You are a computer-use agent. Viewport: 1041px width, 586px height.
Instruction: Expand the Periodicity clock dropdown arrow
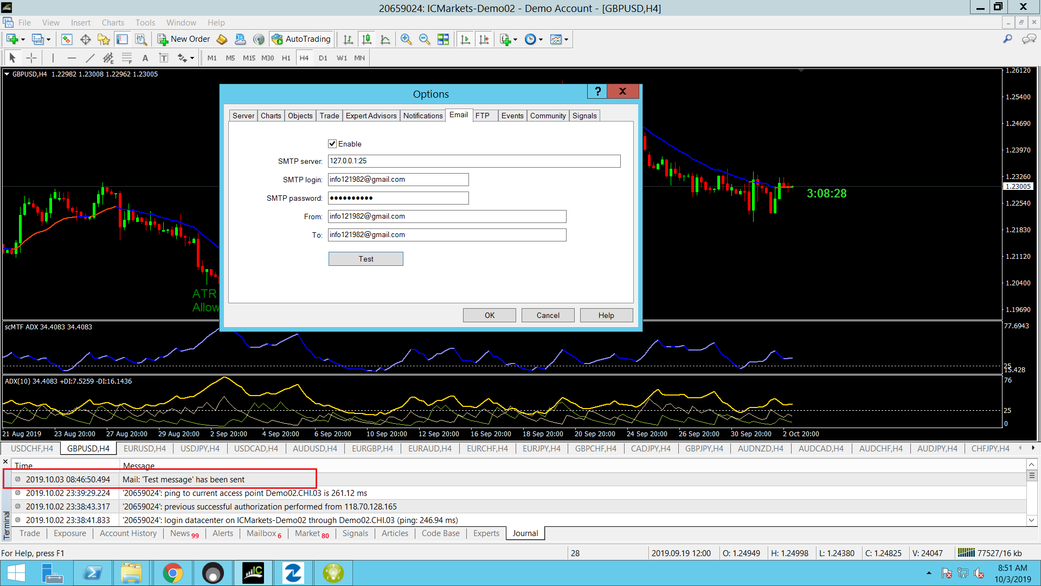click(x=541, y=40)
